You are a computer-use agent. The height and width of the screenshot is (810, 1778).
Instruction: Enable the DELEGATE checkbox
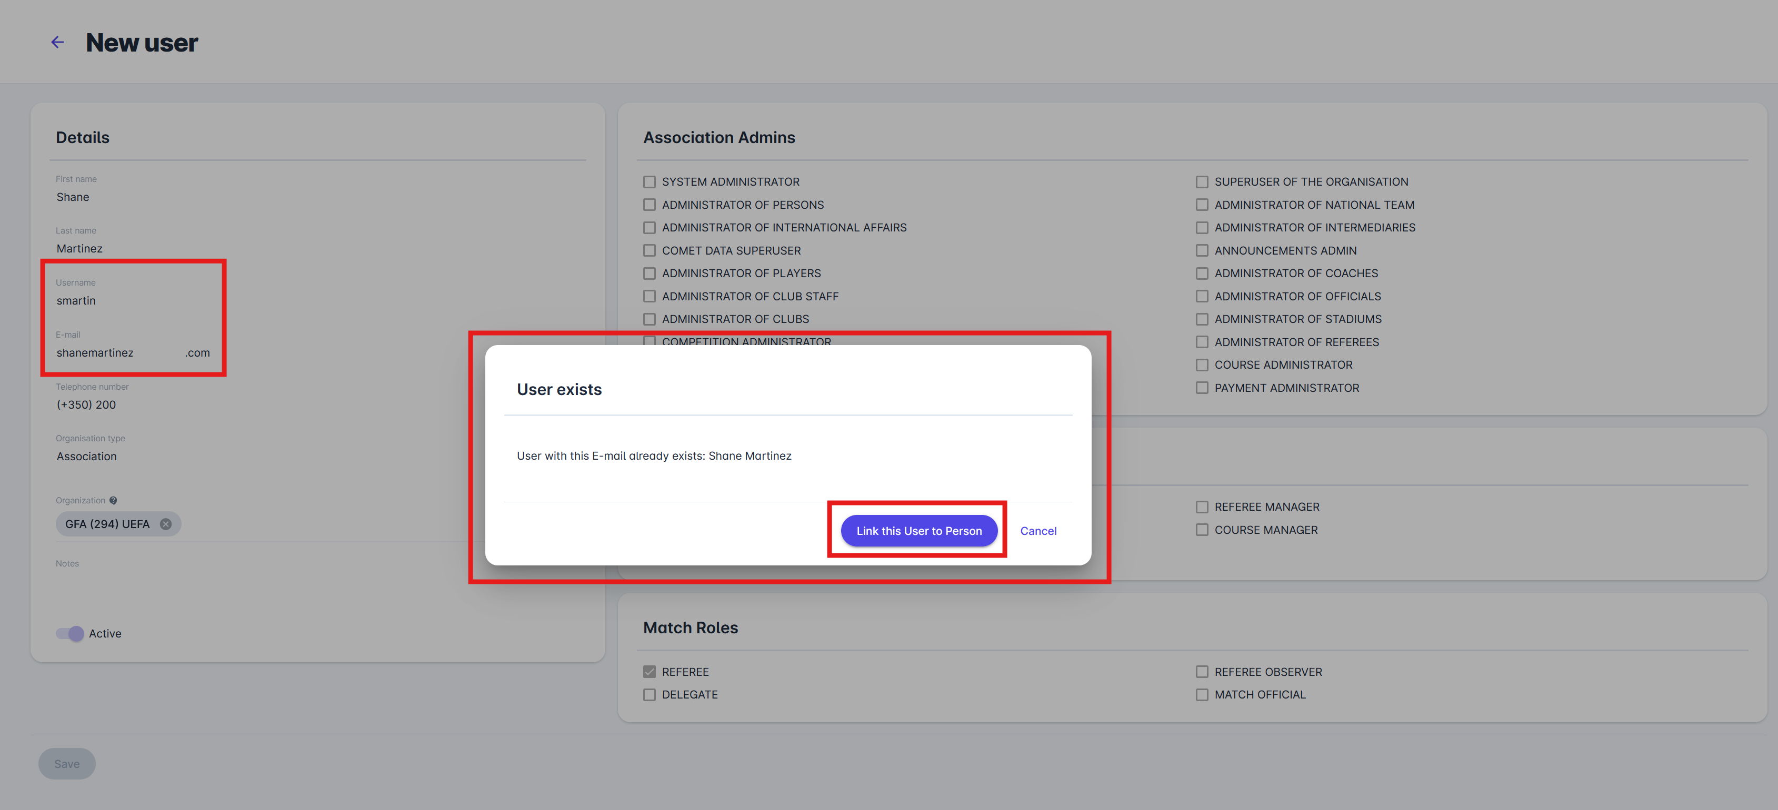pos(649,695)
